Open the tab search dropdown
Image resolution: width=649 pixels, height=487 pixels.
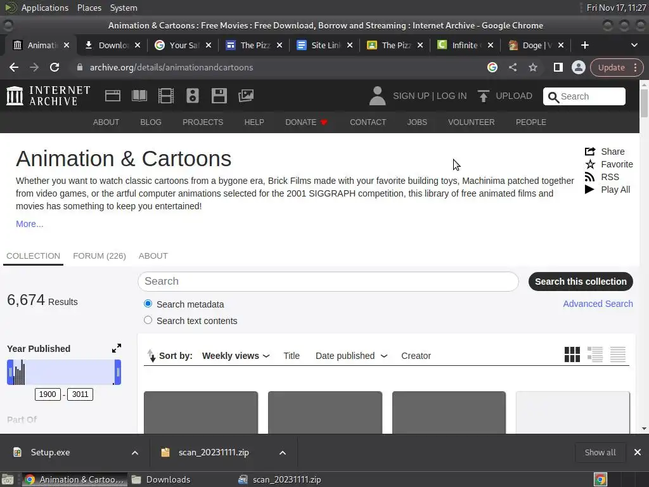[634, 45]
